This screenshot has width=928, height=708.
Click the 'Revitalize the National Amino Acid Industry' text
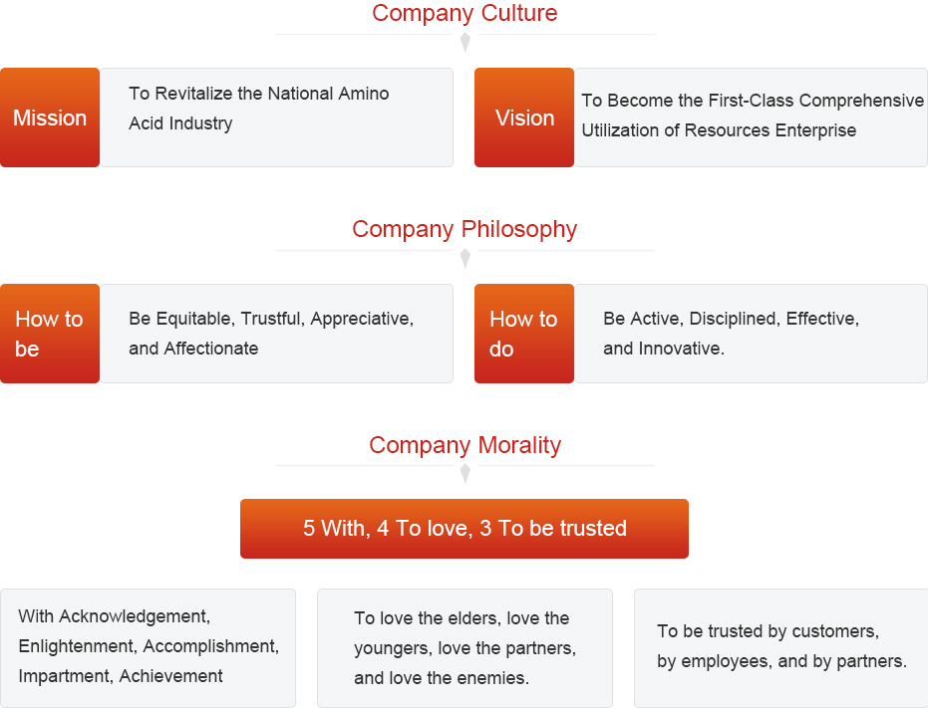coord(258,109)
